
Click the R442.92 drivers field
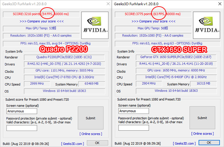pyautogui.click(x=64, y=64)
